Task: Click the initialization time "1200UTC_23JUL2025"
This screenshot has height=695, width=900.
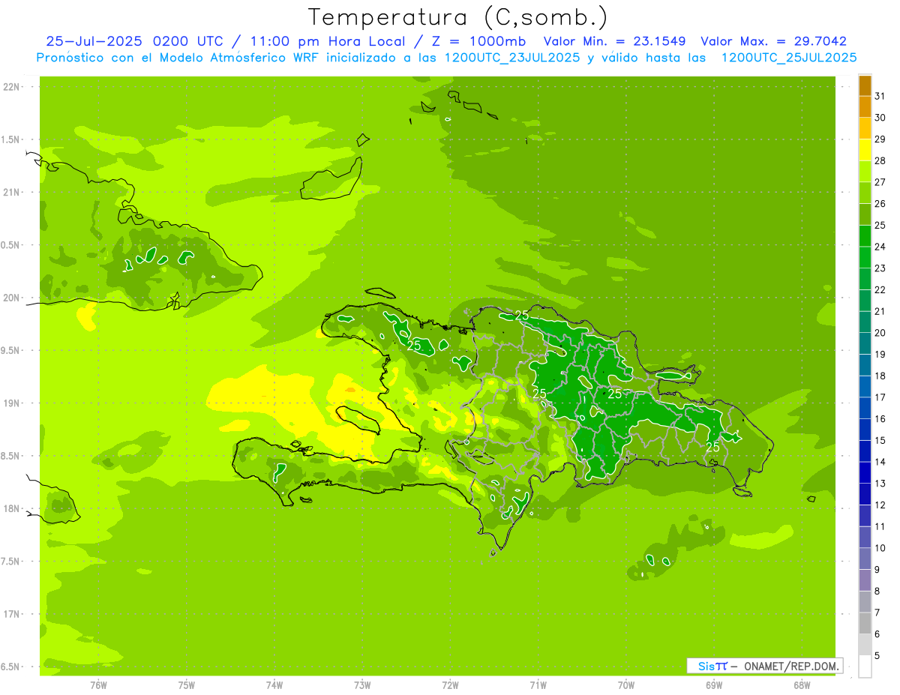Action: (x=512, y=58)
